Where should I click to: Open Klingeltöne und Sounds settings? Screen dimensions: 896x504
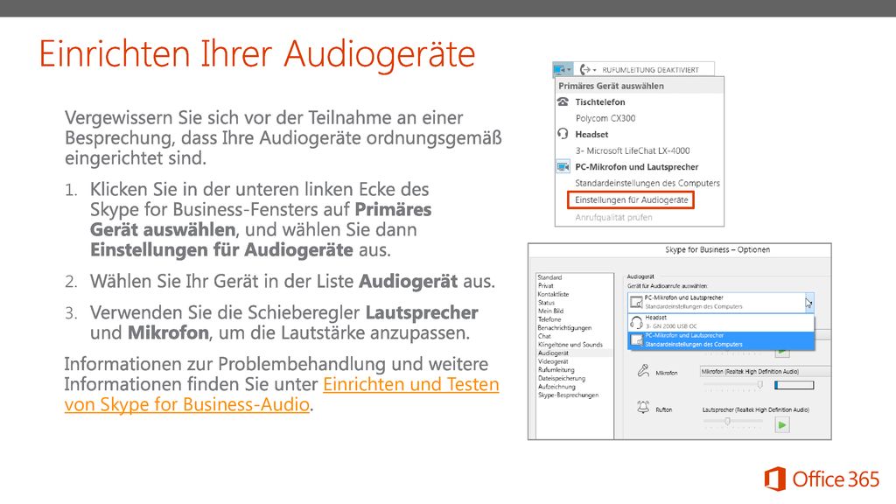570,345
